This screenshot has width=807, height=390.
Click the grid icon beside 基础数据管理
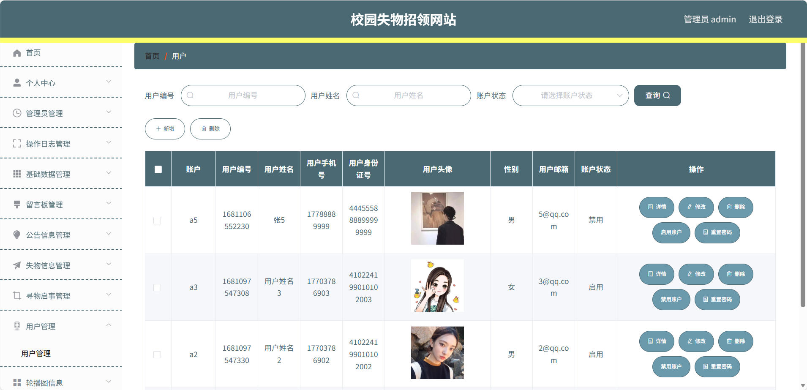click(x=17, y=174)
